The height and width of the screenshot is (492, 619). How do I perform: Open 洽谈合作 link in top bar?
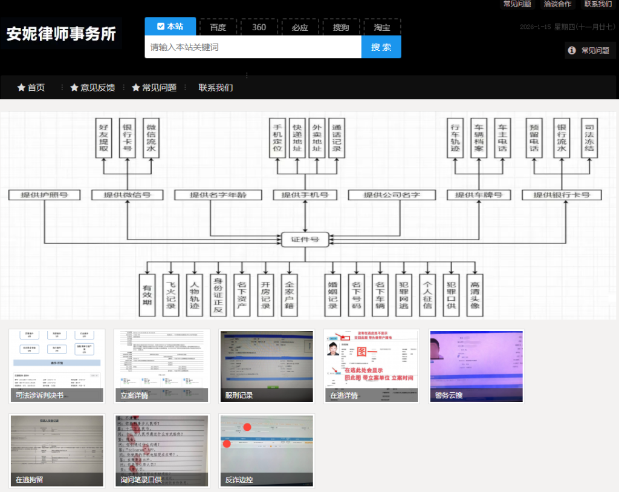pyautogui.click(x=557, y=4)
